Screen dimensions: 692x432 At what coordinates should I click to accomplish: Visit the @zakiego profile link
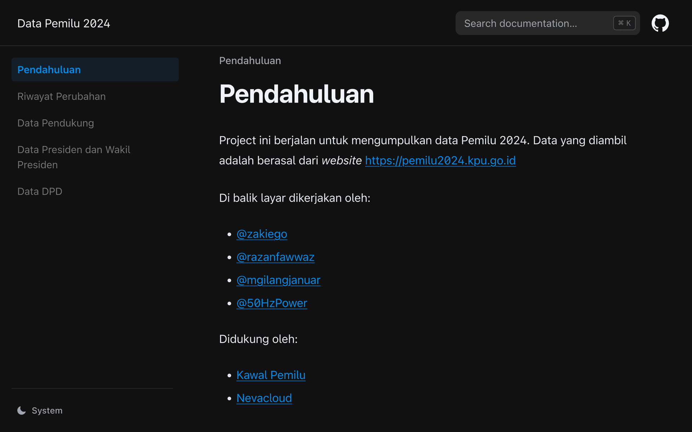click(262, 234)
